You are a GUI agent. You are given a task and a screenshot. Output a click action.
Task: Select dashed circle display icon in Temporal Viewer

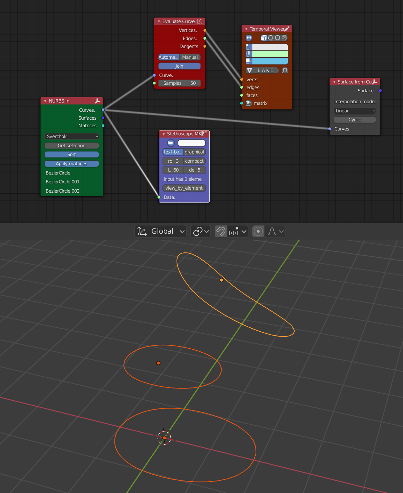[x=271, y=38]
